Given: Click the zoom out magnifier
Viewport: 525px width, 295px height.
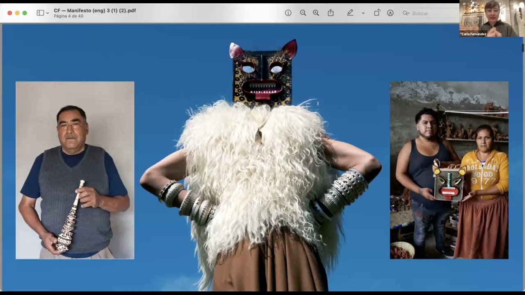Looking at the screenshot, I should 303,13.
